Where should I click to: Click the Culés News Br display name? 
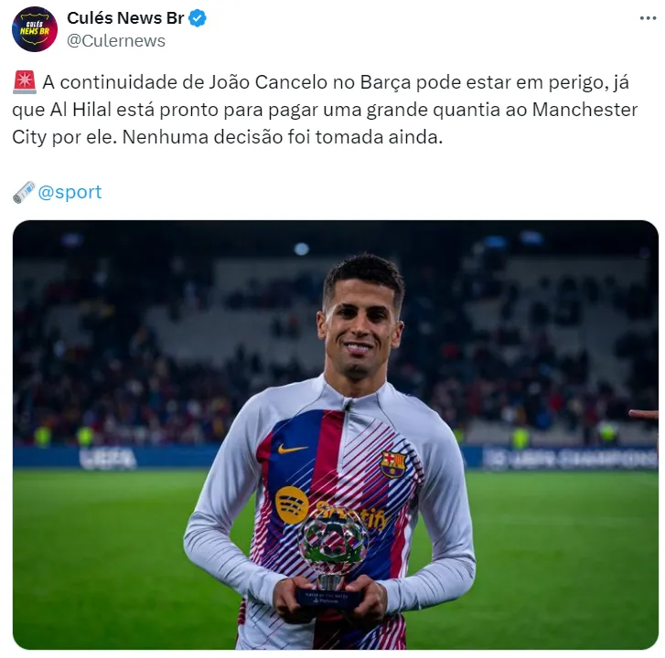[x=125, y=18]
